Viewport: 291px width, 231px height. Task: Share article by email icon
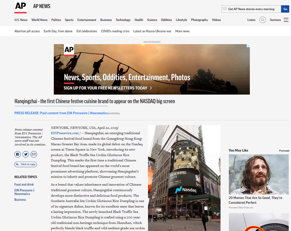pyautogui.click(x=34, y=154)
